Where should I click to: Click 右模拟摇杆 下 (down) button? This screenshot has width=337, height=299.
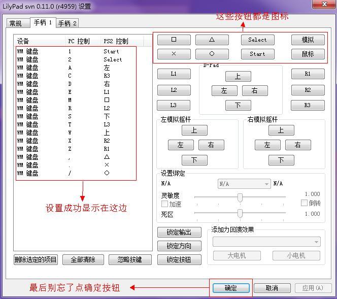(x=281, y=160)
